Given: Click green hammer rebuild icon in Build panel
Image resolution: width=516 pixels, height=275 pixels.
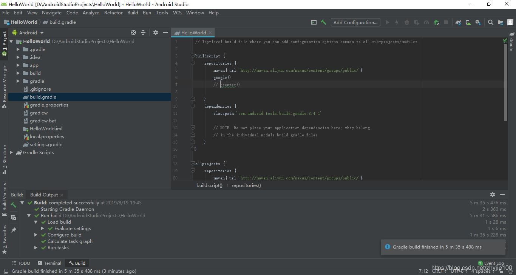Looking at the screenshot, I should pyautogui.click(x=14, y=205).
